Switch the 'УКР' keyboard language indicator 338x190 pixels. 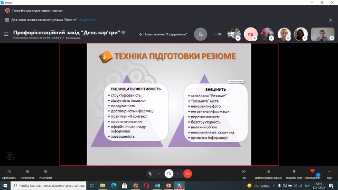coord(307,186)
